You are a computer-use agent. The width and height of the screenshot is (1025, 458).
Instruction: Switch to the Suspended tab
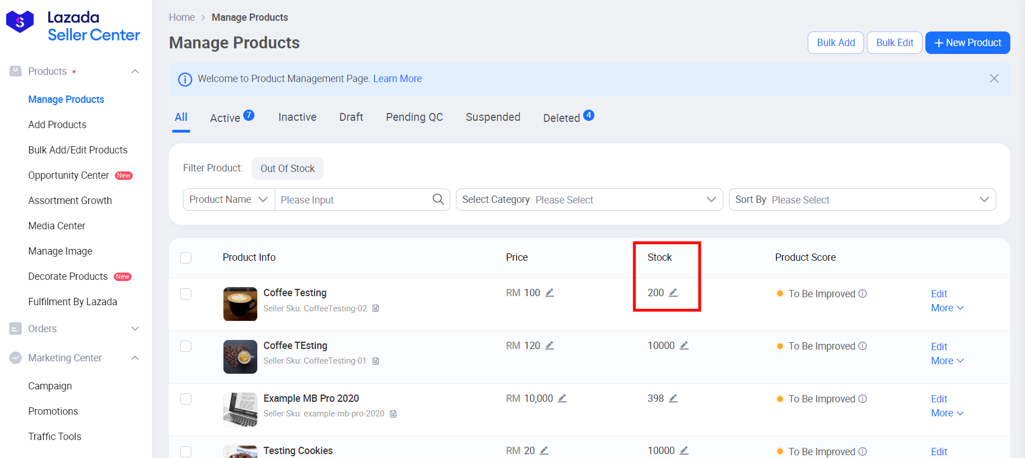point(493,117)
